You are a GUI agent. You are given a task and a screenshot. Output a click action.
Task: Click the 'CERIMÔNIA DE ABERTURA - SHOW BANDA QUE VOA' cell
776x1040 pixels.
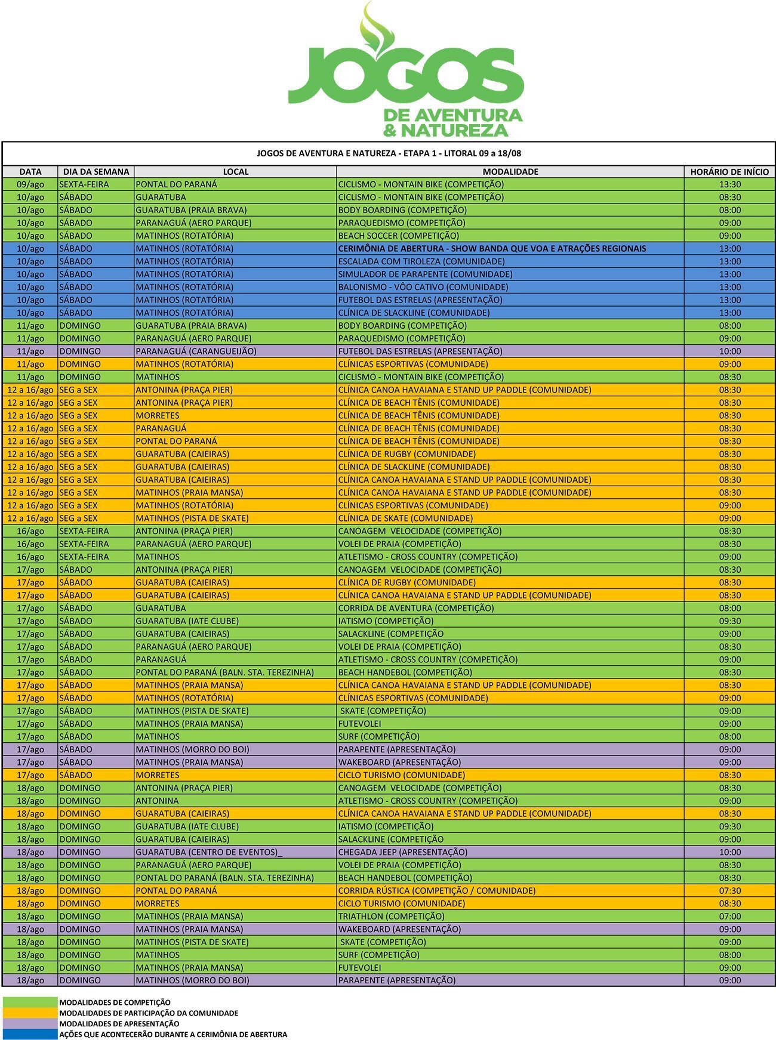[x=510, y=249]
